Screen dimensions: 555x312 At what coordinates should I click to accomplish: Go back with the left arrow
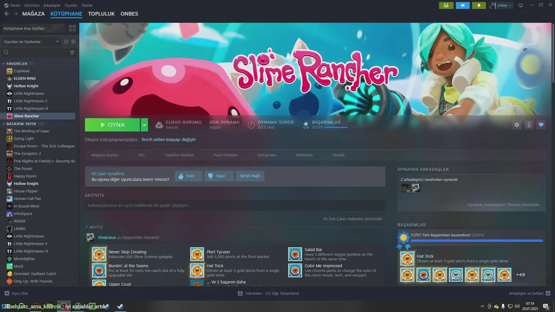[x=7, y=13]
